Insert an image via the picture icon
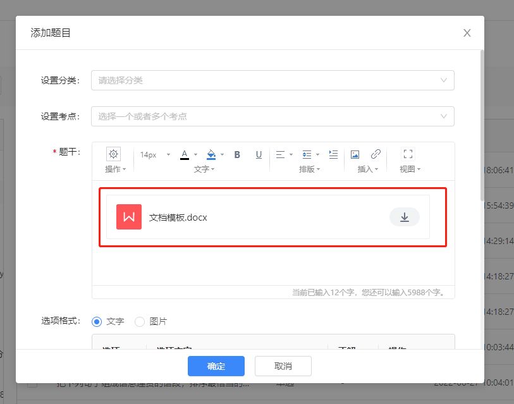 click(x=355, y=154)
